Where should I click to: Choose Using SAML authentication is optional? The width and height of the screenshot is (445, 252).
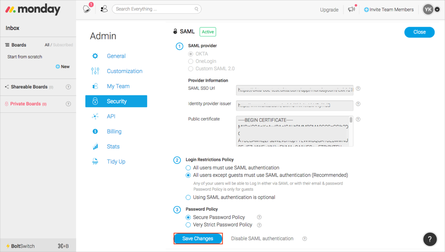188,197
